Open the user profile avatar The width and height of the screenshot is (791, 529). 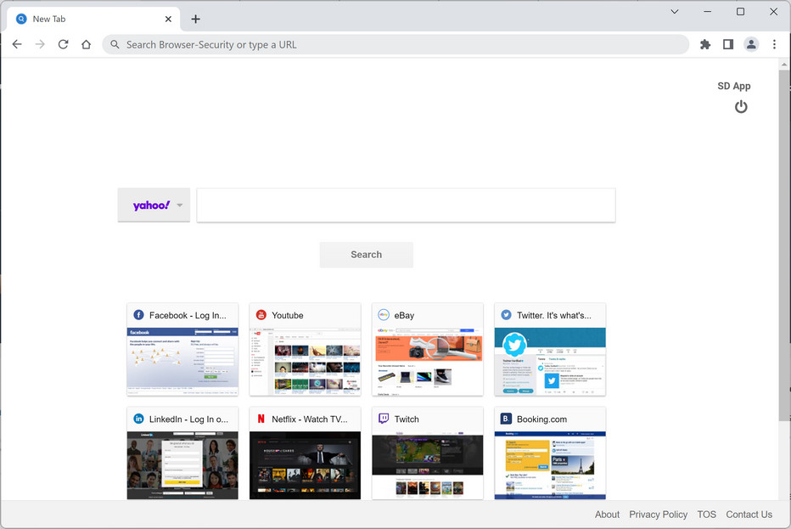(751, 44)
